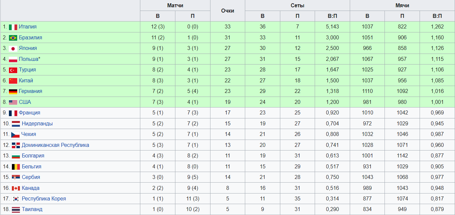
Task: Click the Бельгия link
Action: (31, 166)
